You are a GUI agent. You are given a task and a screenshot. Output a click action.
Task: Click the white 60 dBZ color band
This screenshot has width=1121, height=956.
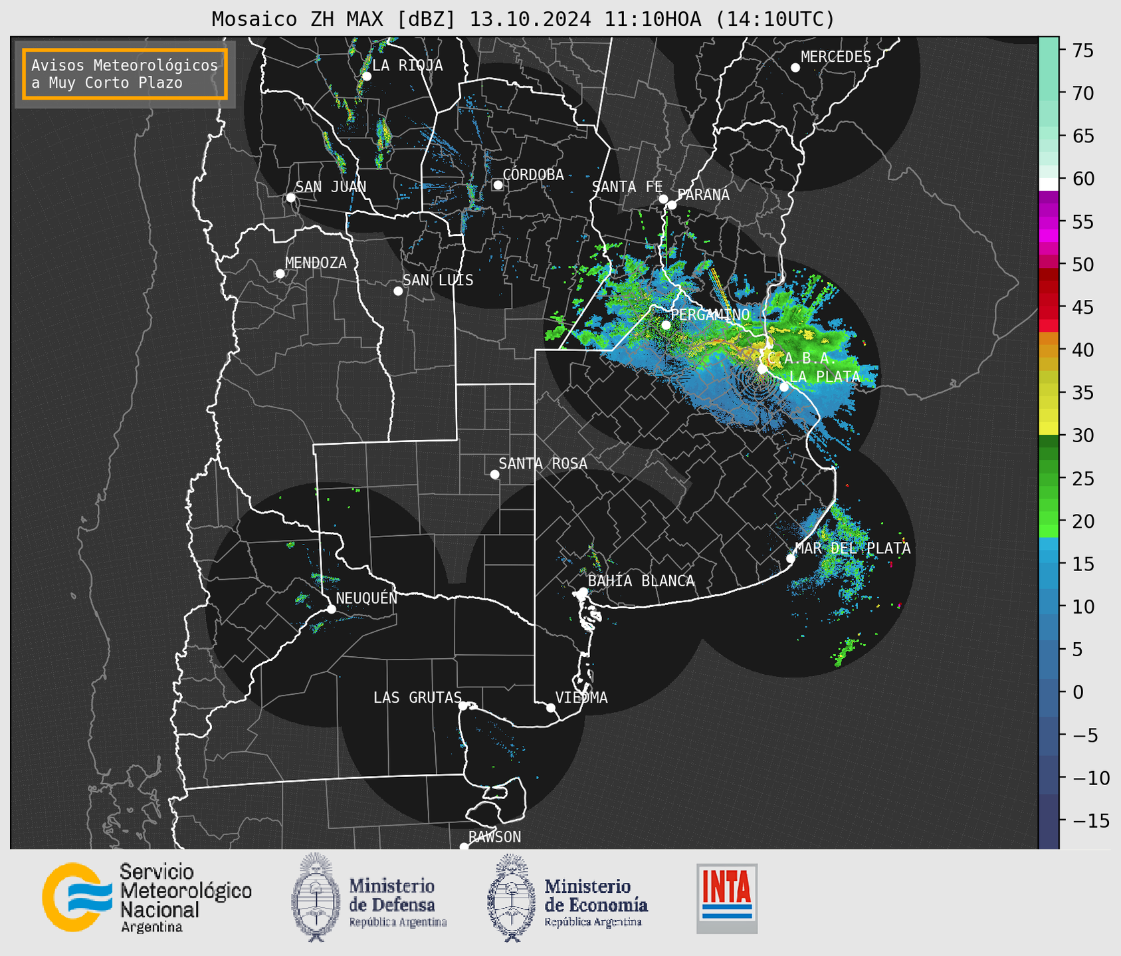point(1049,184)
